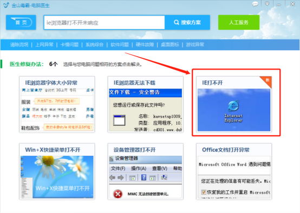Select the 上网异常 category tab
Image resolution: width=300 pixels, height=213 pixels.
pyautogui.click(x=44, y=45)
